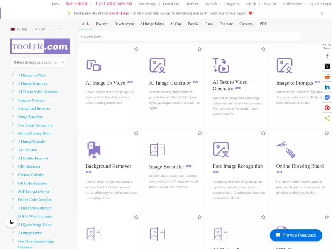
Task: Switch to the Favorite tab
Action: (102, 24)
